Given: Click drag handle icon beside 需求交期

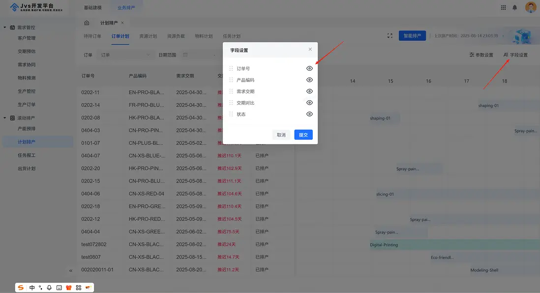Looking at the screenshot, I should (x=231, y=91).
